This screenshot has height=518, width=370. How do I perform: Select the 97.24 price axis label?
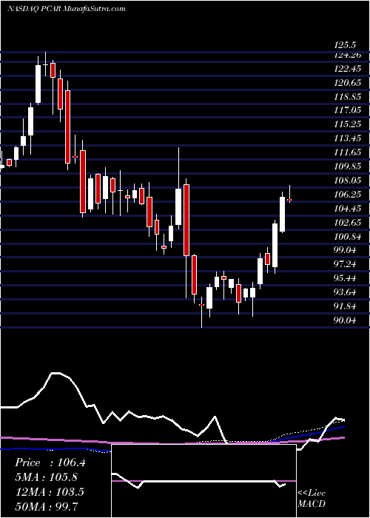point(346,264)
